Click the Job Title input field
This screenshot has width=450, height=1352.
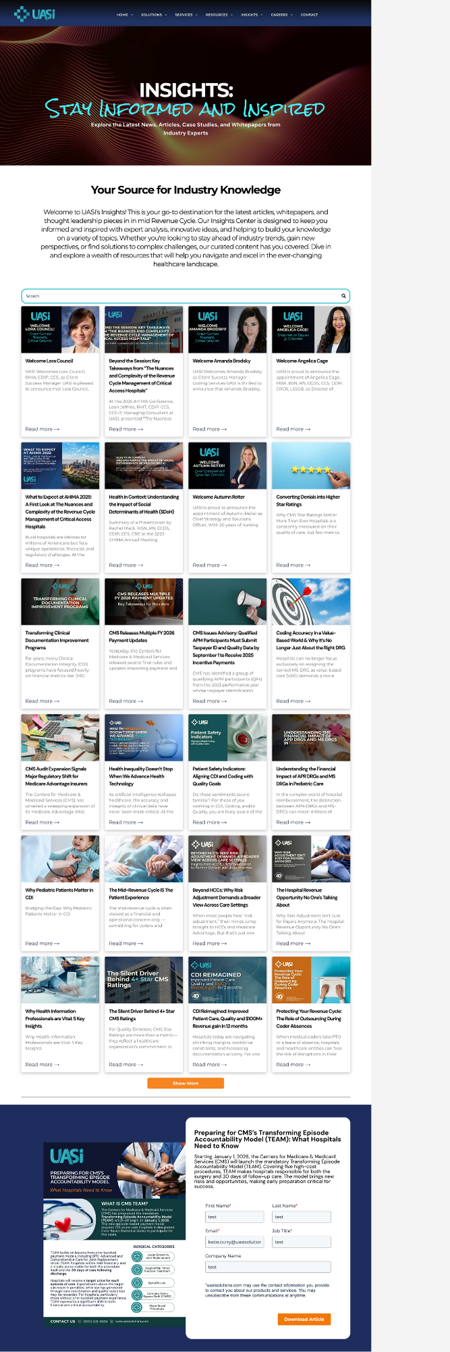[x=301, y=1242]
